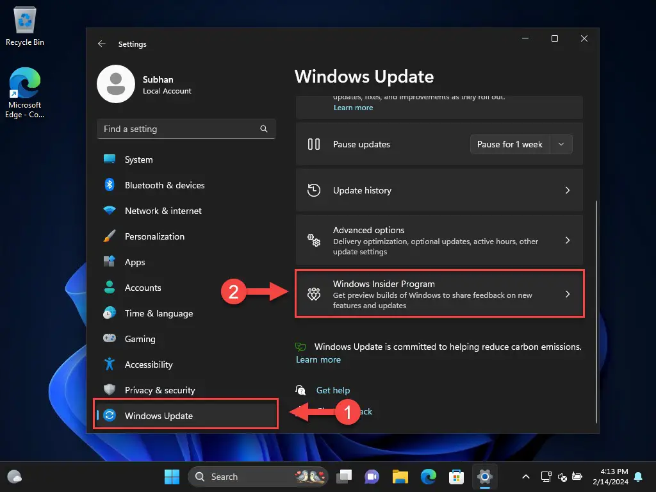Open Microsoft Edge desktop shortcut
Viewport: 656px width, 492px height.
click(x=25, y=94)
